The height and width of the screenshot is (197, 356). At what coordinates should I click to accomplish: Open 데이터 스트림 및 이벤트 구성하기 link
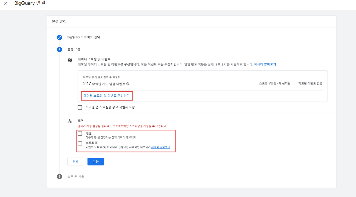pos(107,96)
